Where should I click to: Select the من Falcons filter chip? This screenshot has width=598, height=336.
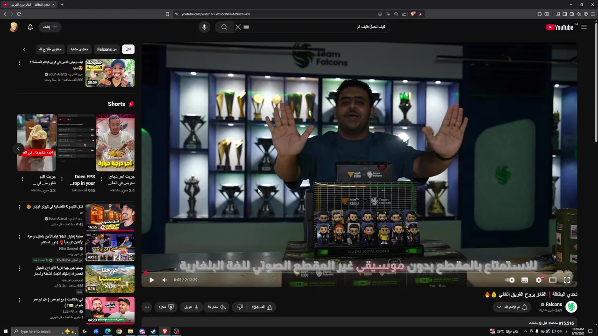107,49
